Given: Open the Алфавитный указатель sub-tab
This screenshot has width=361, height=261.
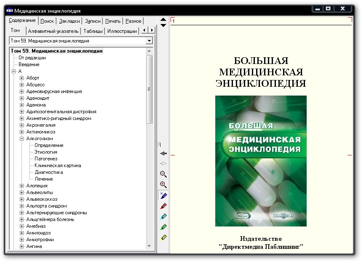Looking at the screenshot, I should point(53,31).
